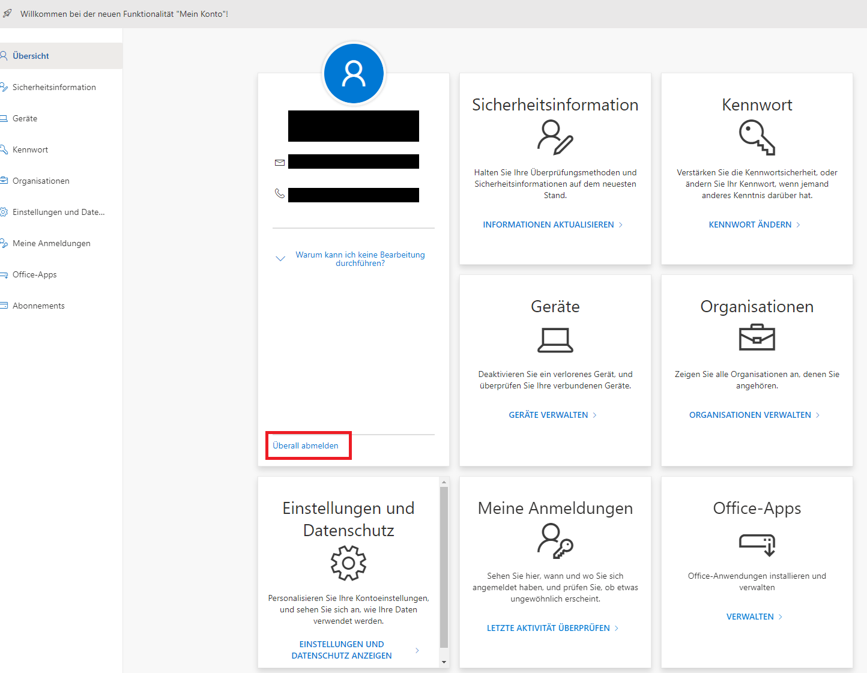
Task: Click sidebar icon next to Übersicht
Action: click(4, 56)
